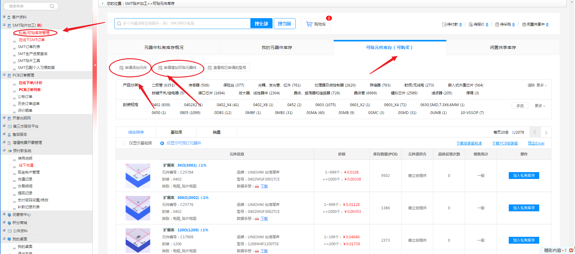Switch to the 我的元器件库存 tab

[277, 47]
